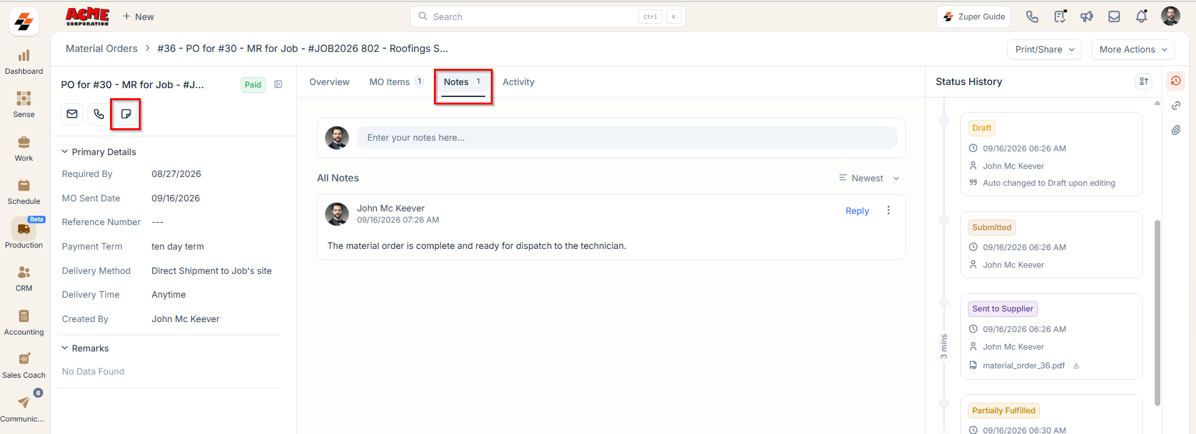Open the Zuper Guide button

pyautogui.click(x=975, y=17)
